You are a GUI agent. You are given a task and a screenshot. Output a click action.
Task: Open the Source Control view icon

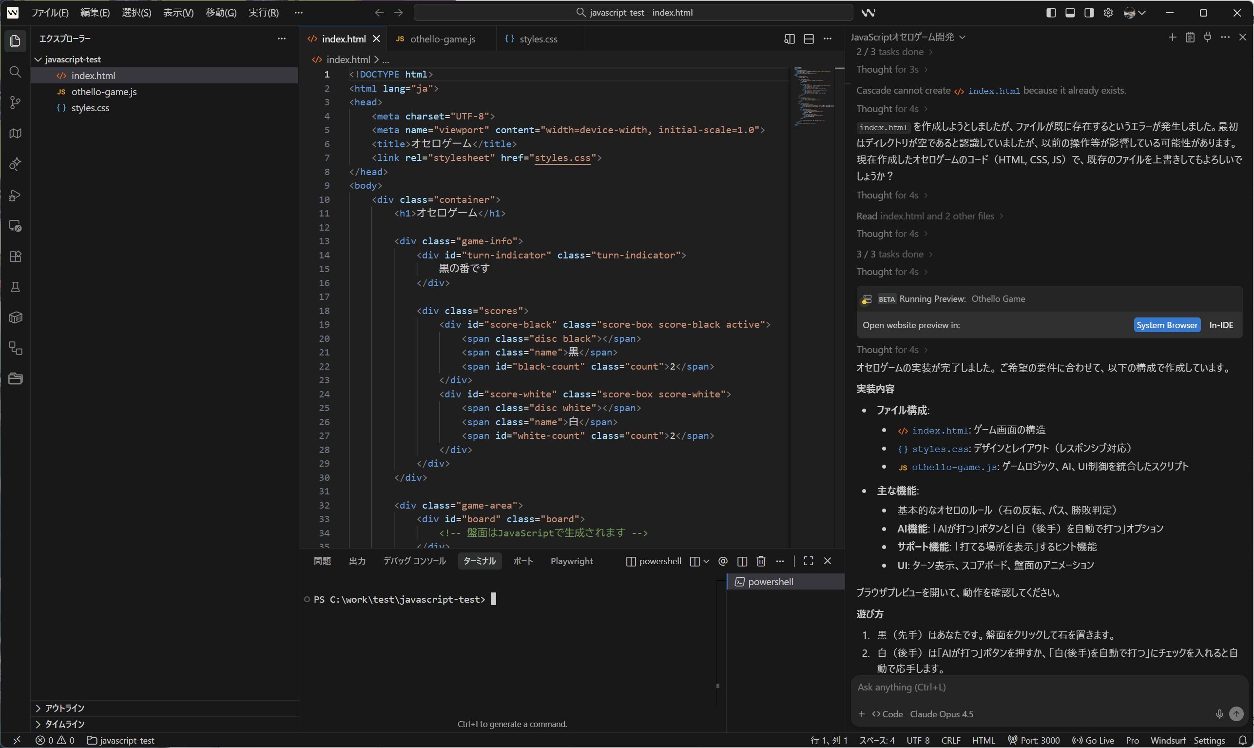[x=15, y=103]
